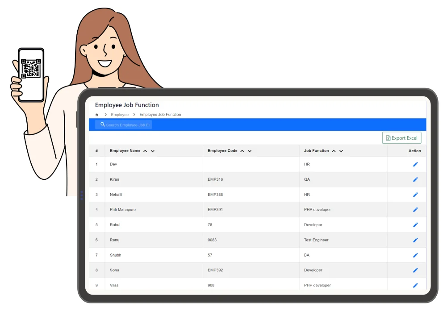The width and height of the screenshot is (447, 311).
Task: Sort Employee Name descending arrow
Action: coord(153,151)
